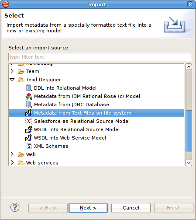196x220 pixels.
Task: Click the IBM Rational Rose flower icon
Action: click(x=29, y=96)
